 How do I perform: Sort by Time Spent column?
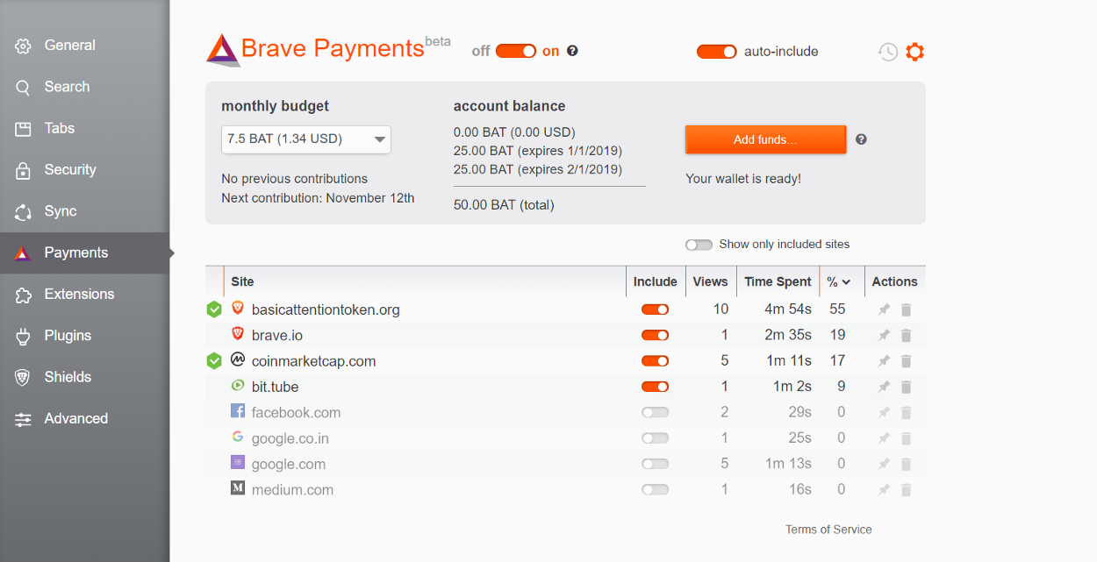click(778, 281)
